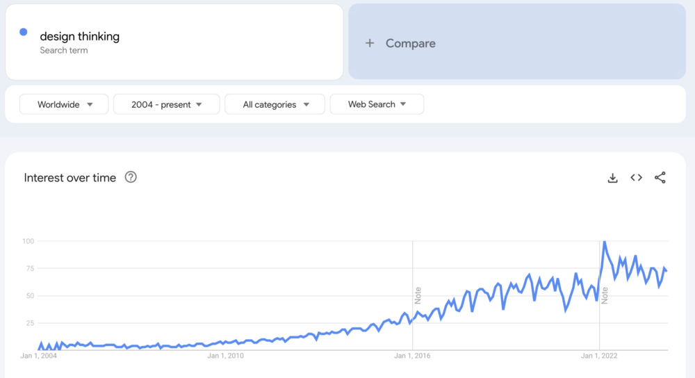Image resolution: width=695 pixels, height=378 pixels.
Task: Share the interest over time chart
Action: [x=660, y=178]
